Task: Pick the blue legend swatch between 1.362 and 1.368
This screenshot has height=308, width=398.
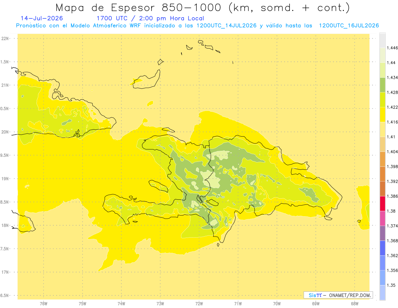Action: [382, 248]
